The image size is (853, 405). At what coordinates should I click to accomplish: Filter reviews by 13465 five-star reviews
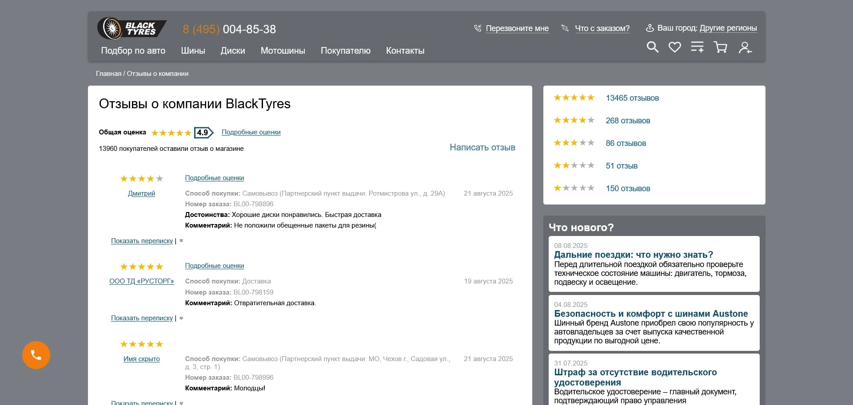(x=632, y=98)
